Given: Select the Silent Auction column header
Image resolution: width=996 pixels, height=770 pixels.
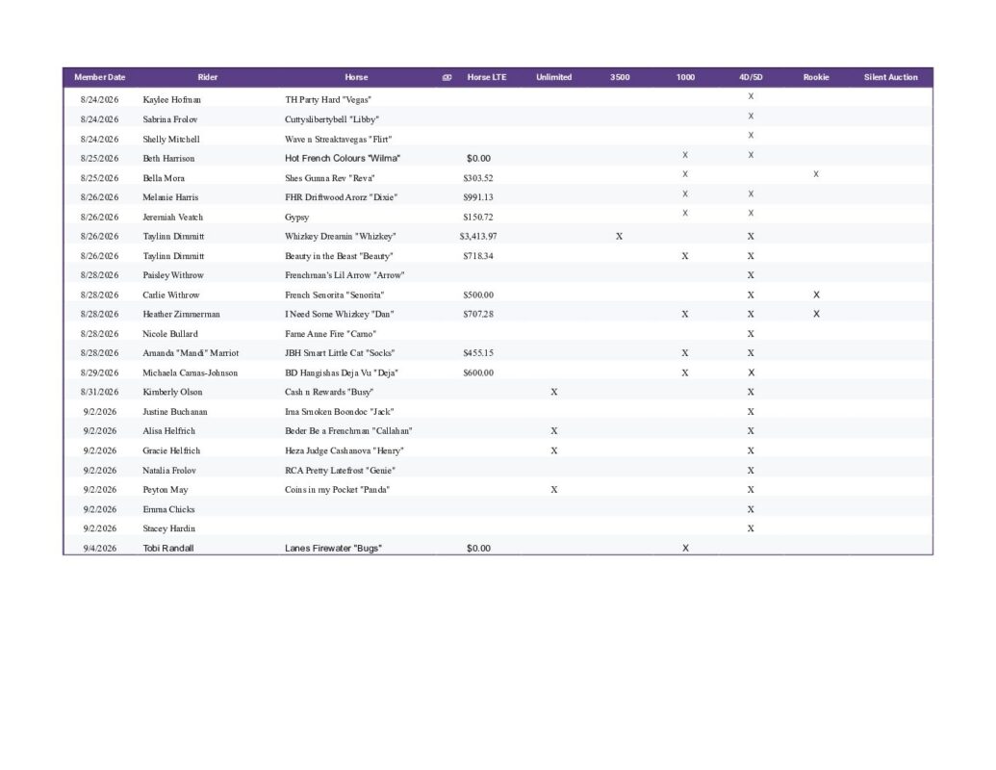Looking at the screenshot, I should pyautogui.click(x=890, y=78).
